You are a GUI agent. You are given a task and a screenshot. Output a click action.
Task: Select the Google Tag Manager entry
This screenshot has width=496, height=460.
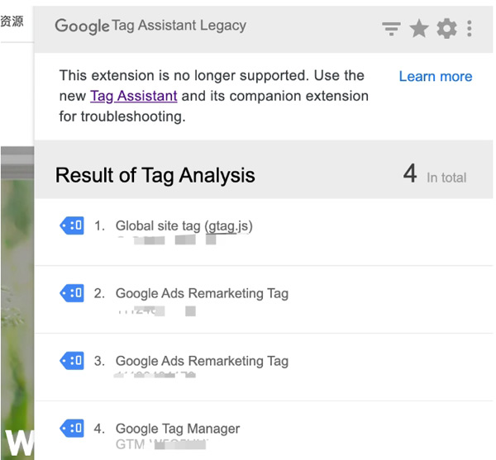tap(178, 429)
